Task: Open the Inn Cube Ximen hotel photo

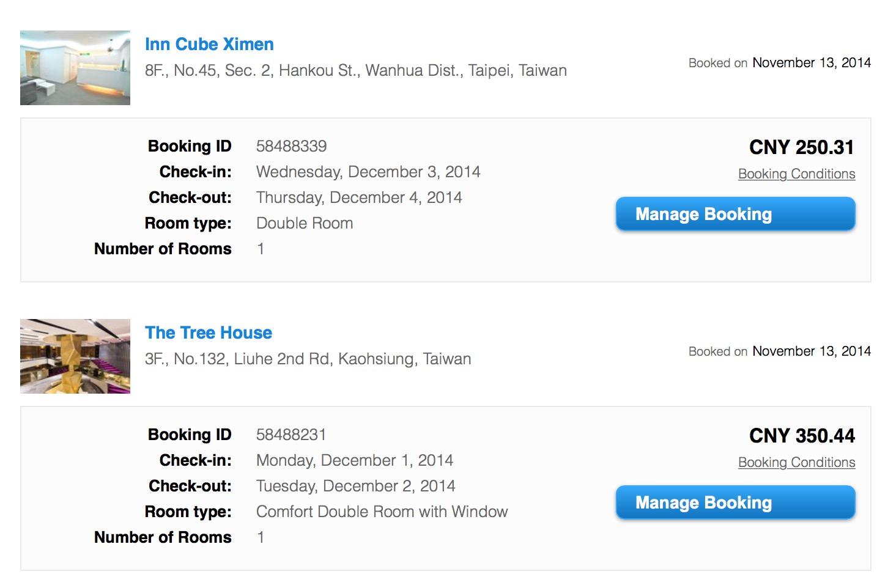Action: click(75, 68)
